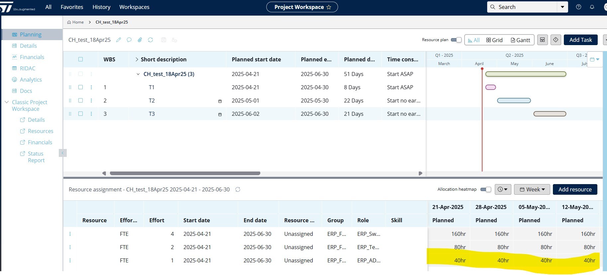Open the History menu
This screenshot has height=275, width=607.
[101, 7]
